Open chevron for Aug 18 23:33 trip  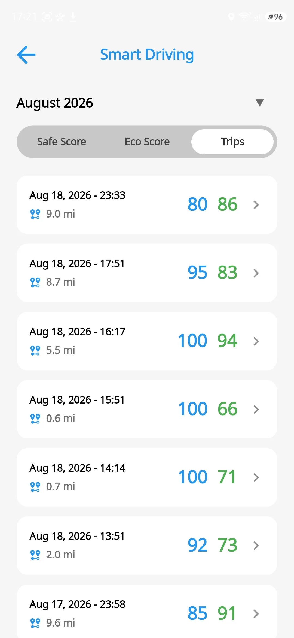pyautogui.click(x=256, y=205)
